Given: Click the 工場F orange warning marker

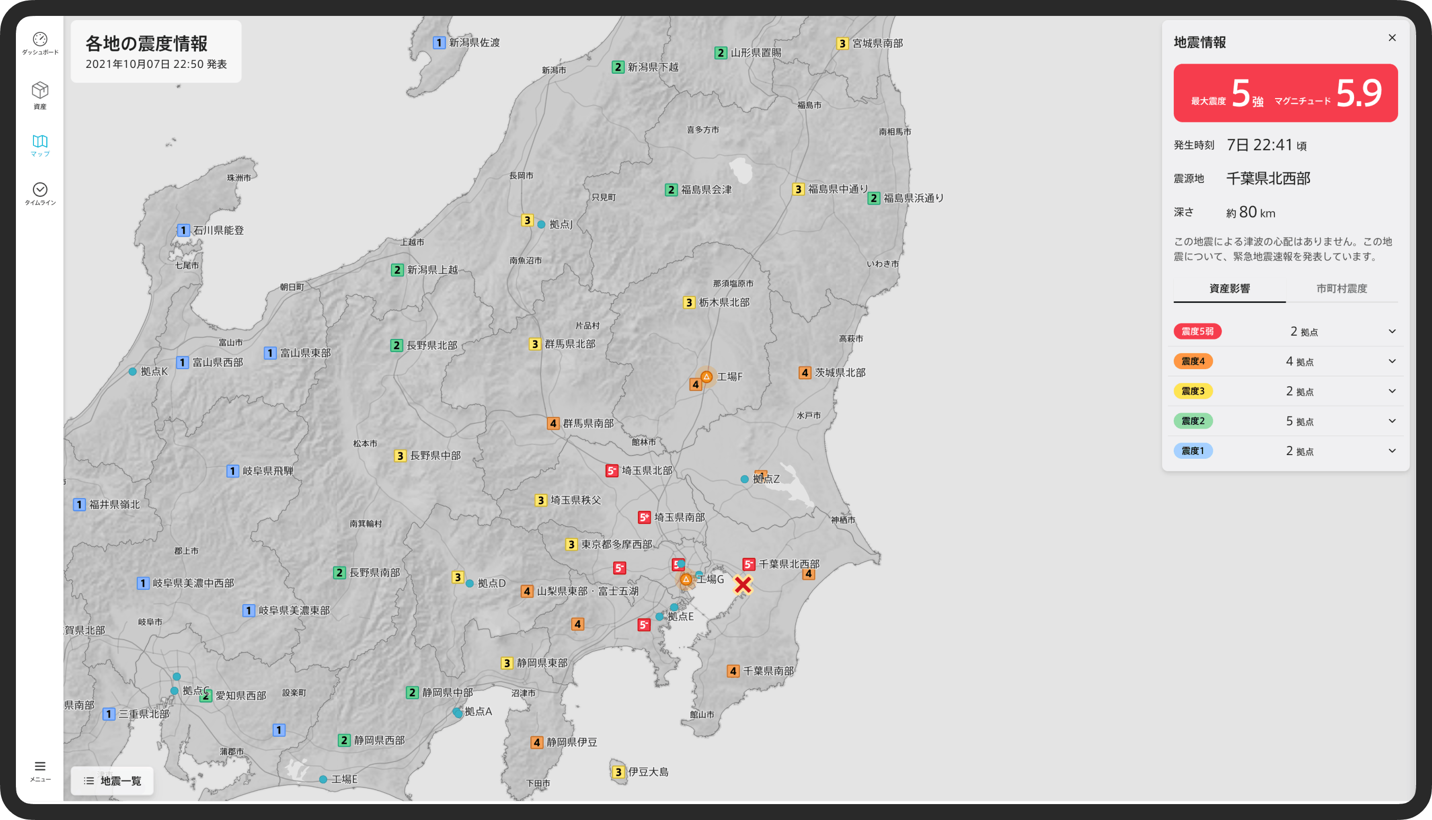Looking at the screenshot, I should 706,376.
